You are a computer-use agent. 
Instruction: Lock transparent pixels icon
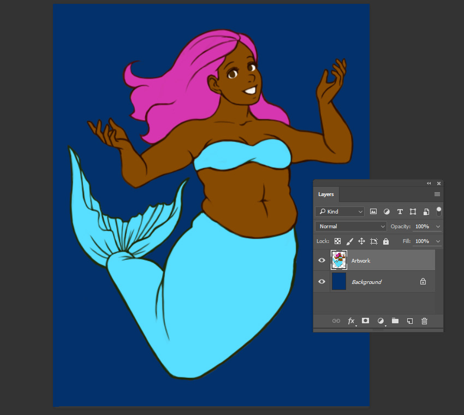(x=337, y=241)
